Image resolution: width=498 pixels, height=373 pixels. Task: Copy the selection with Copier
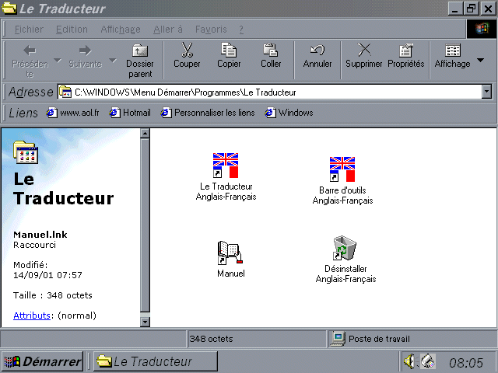pyautogui.click(x=229, y=56)
